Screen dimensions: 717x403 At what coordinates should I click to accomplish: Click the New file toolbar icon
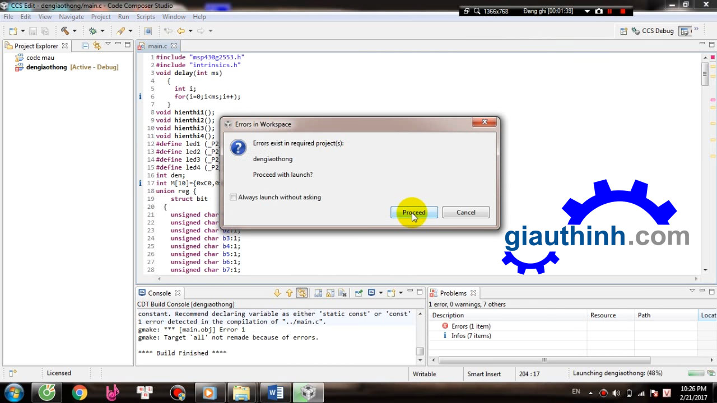pos(12,31)
